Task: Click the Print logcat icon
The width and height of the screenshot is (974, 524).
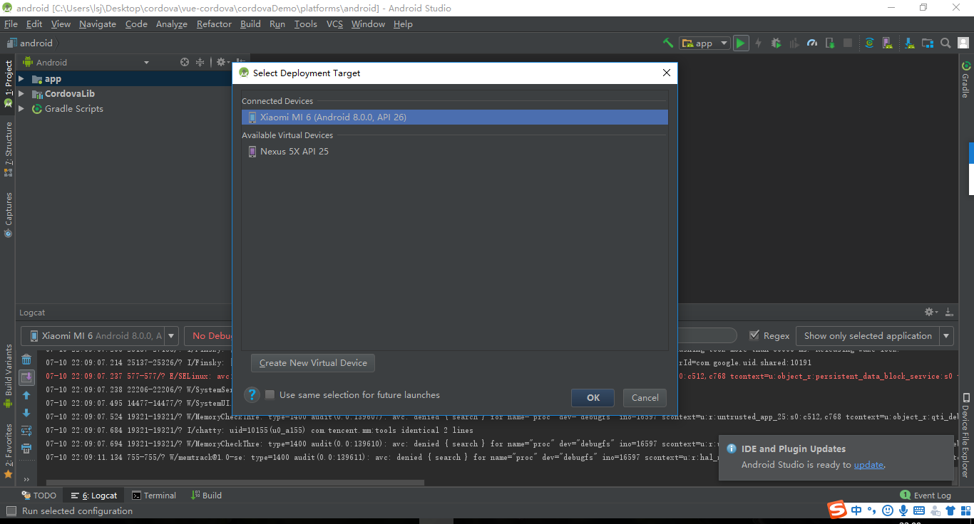Action: click(26, 449)
